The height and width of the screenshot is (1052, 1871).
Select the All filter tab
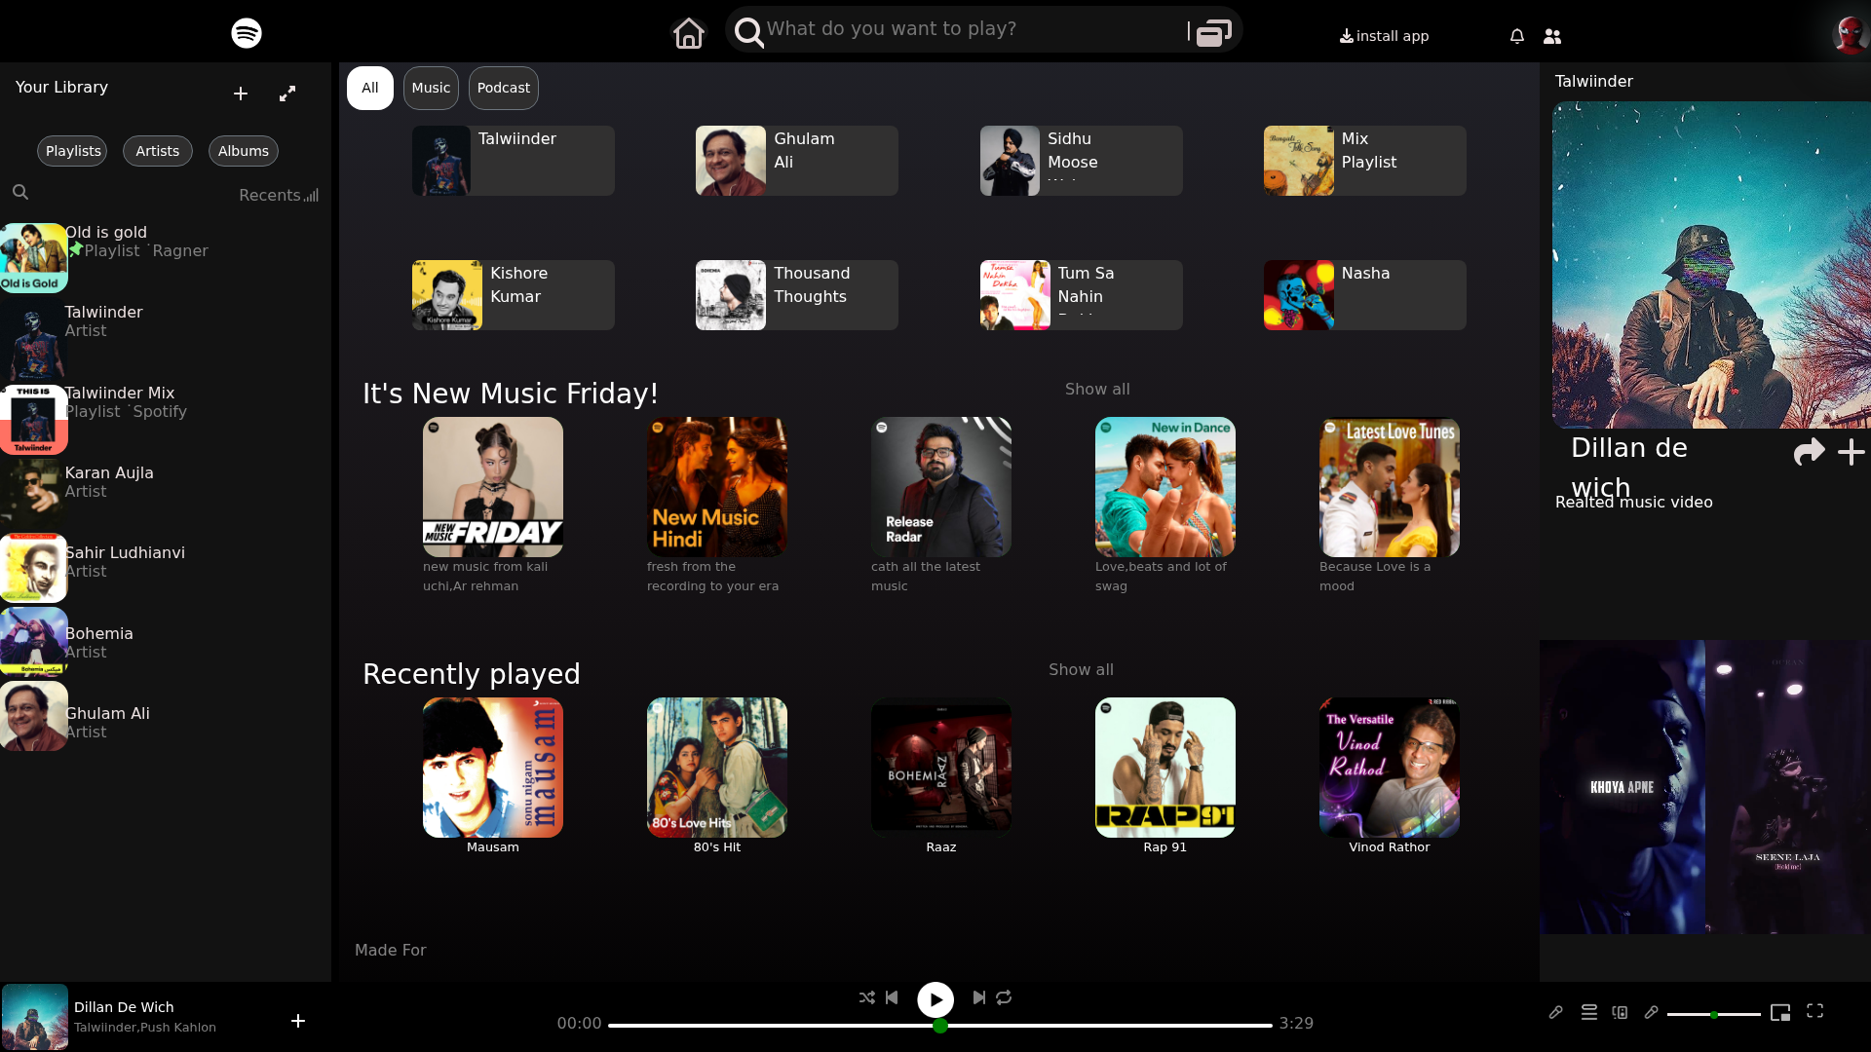[370, 89]
